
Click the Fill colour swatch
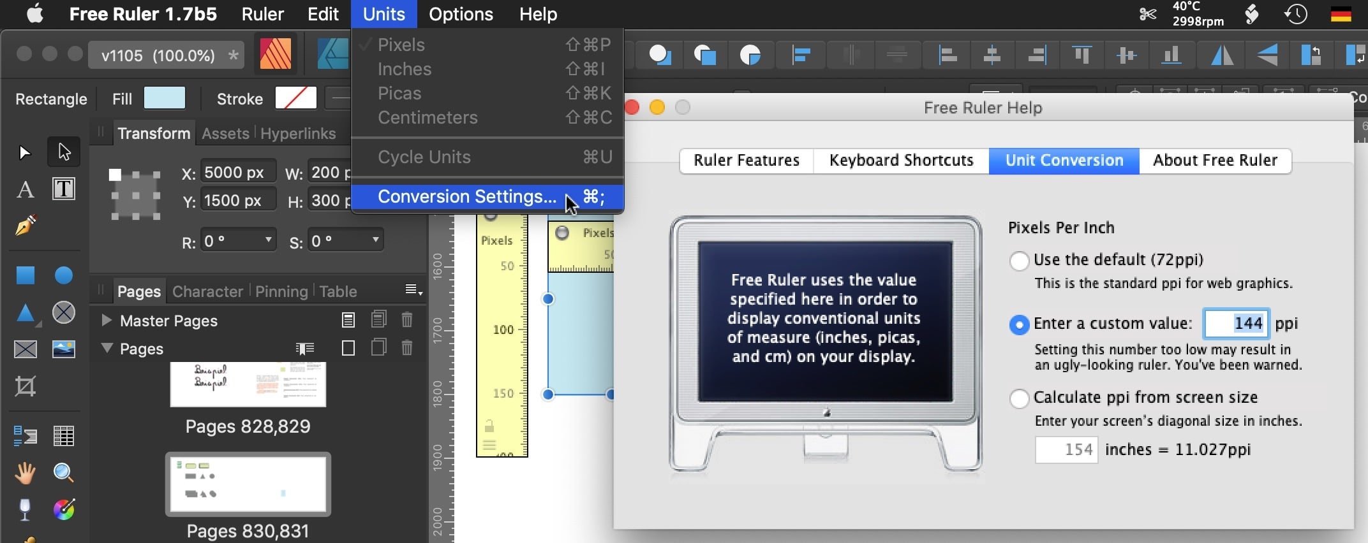click(x=165, y=98)
